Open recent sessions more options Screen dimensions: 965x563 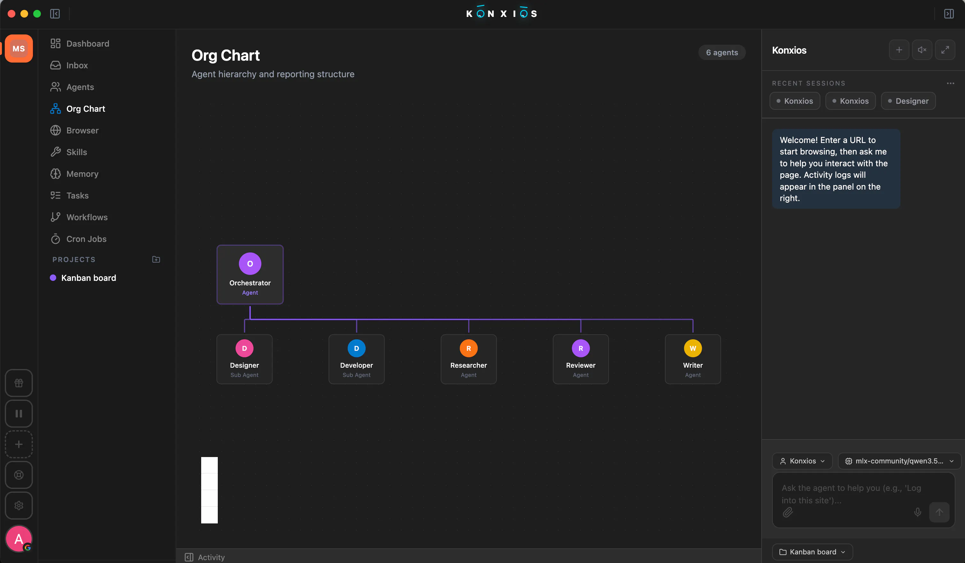tap(950, 83)
